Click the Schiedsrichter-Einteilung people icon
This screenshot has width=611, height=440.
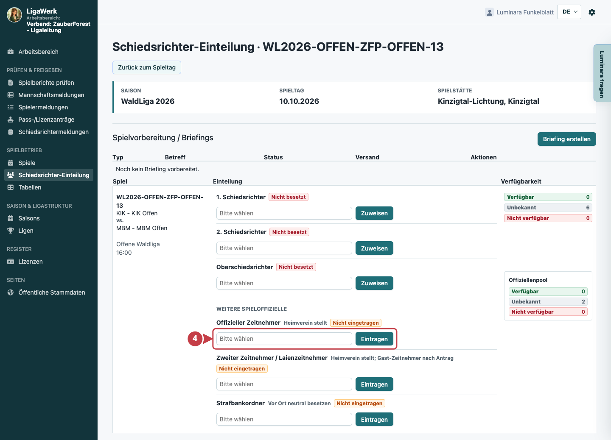point(11,175)
